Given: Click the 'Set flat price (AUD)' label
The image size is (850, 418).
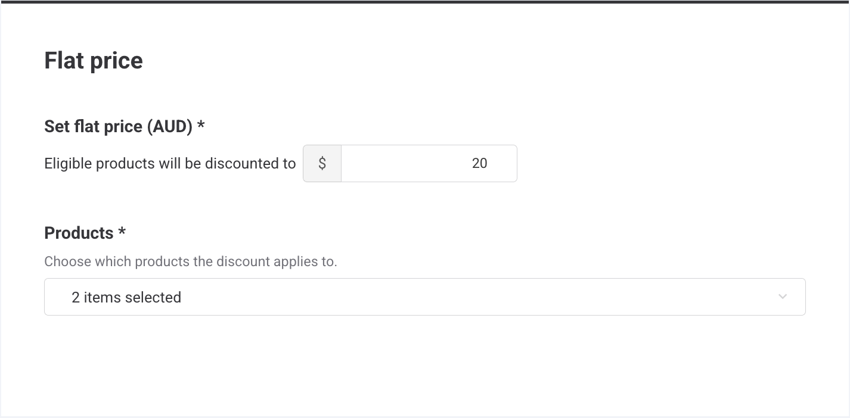Looking at the screenshot, I should click(118, 126).
